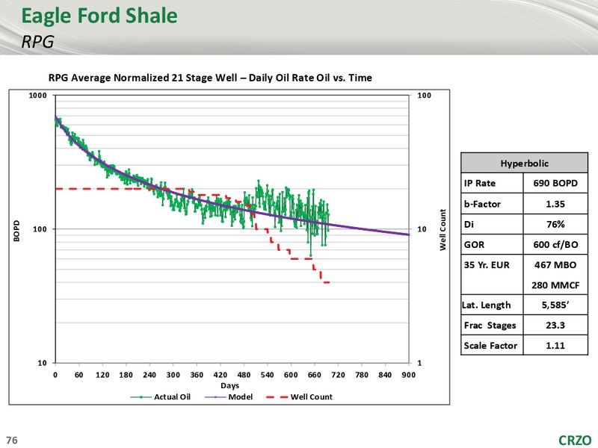
Task: Click the 'Eagle Ford Shale' slide title
Action: pyautogui.click(x=99, y=16)
